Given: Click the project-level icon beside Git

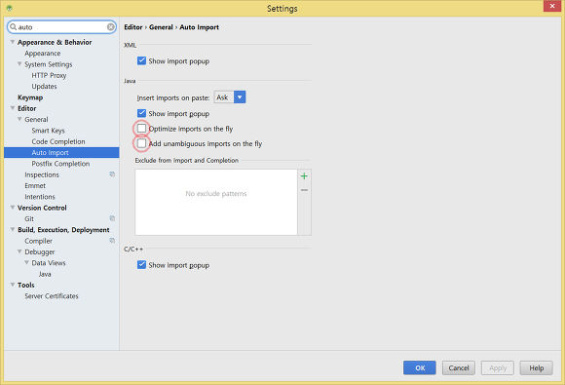Looking at the screenshot, I should (x=112, y=218).
